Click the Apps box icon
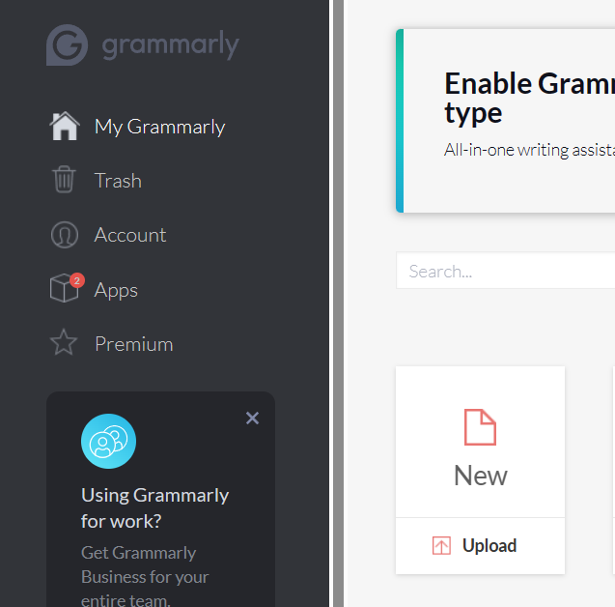The width and height of the screenshot is (615, 607). point(64,288)
